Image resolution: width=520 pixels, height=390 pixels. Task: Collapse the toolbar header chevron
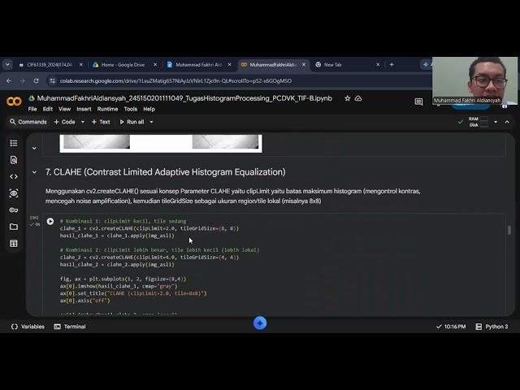[507, 122]
